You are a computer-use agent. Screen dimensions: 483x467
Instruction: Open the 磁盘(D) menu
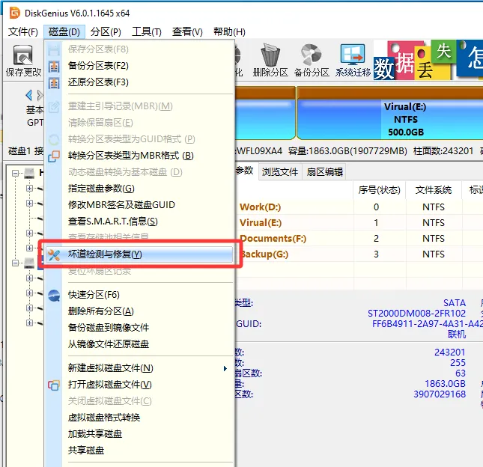(x=64, y=31)
